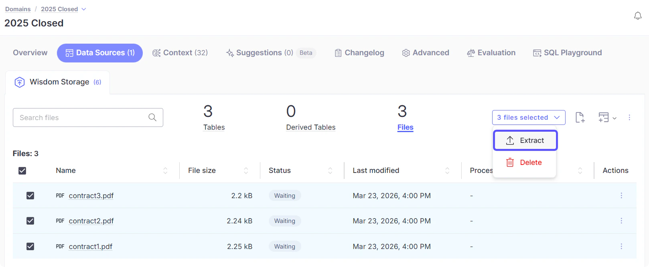Click the 2025 Closed breadcrumb link

pyautogui.click(x=59, y=9)
